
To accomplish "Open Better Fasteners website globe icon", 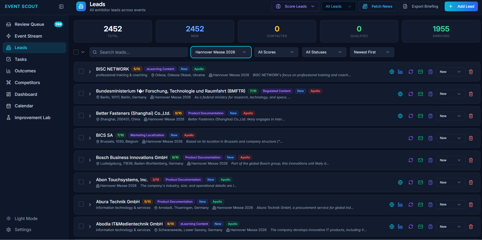I will click(400, 116).
